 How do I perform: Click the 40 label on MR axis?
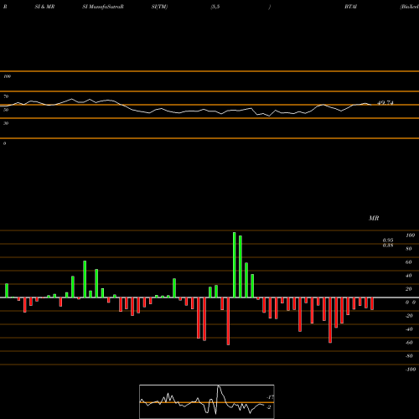click(409, 276)
